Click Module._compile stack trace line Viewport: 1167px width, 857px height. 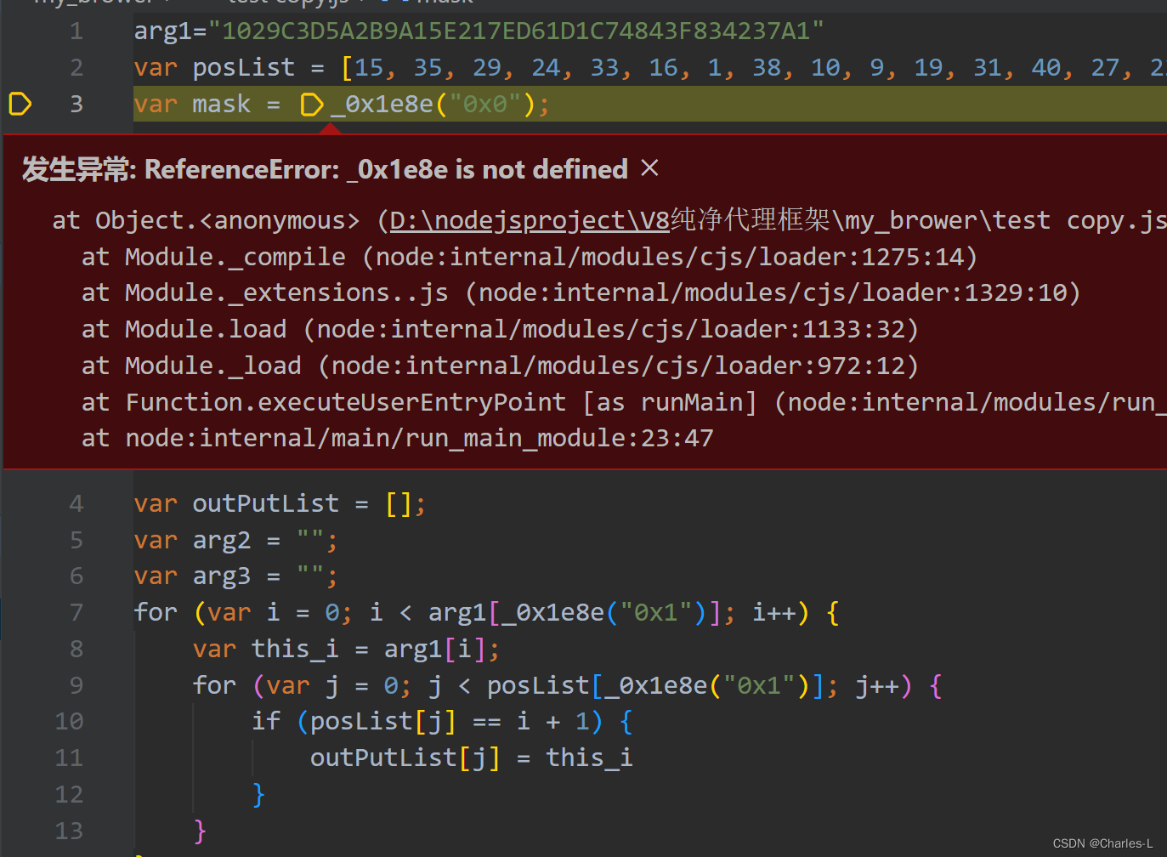coord(530,257)
